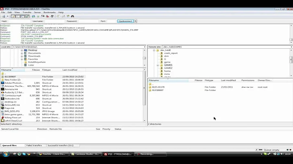Expand the Documents node in local tree
Screen dimensions: 293x164
pos(22,53)
